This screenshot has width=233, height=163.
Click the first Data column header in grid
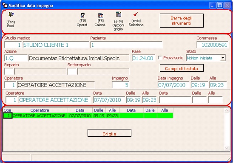80,110
